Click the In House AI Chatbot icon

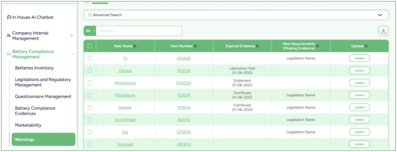click(9, 17)
